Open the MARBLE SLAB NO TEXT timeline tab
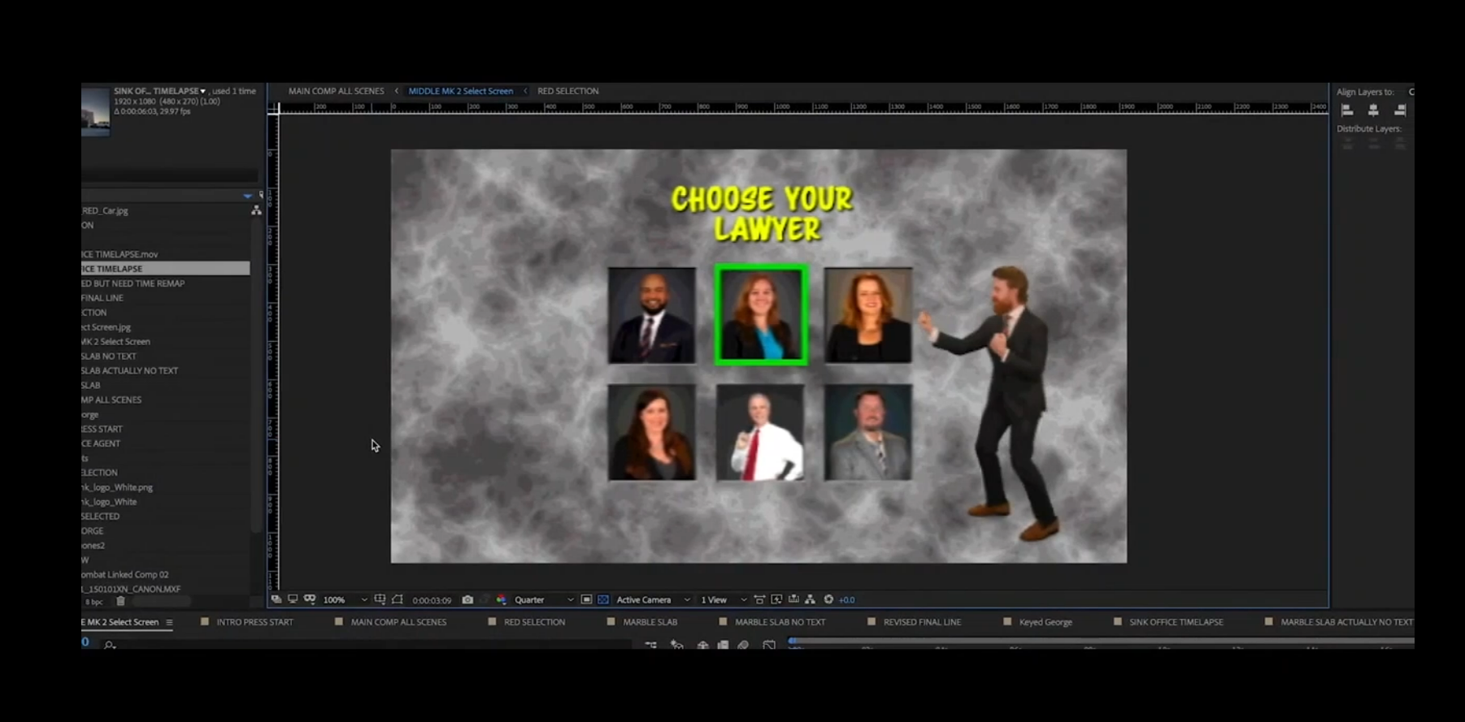This screenshot has height=722, width=1465. coord(780,622)
